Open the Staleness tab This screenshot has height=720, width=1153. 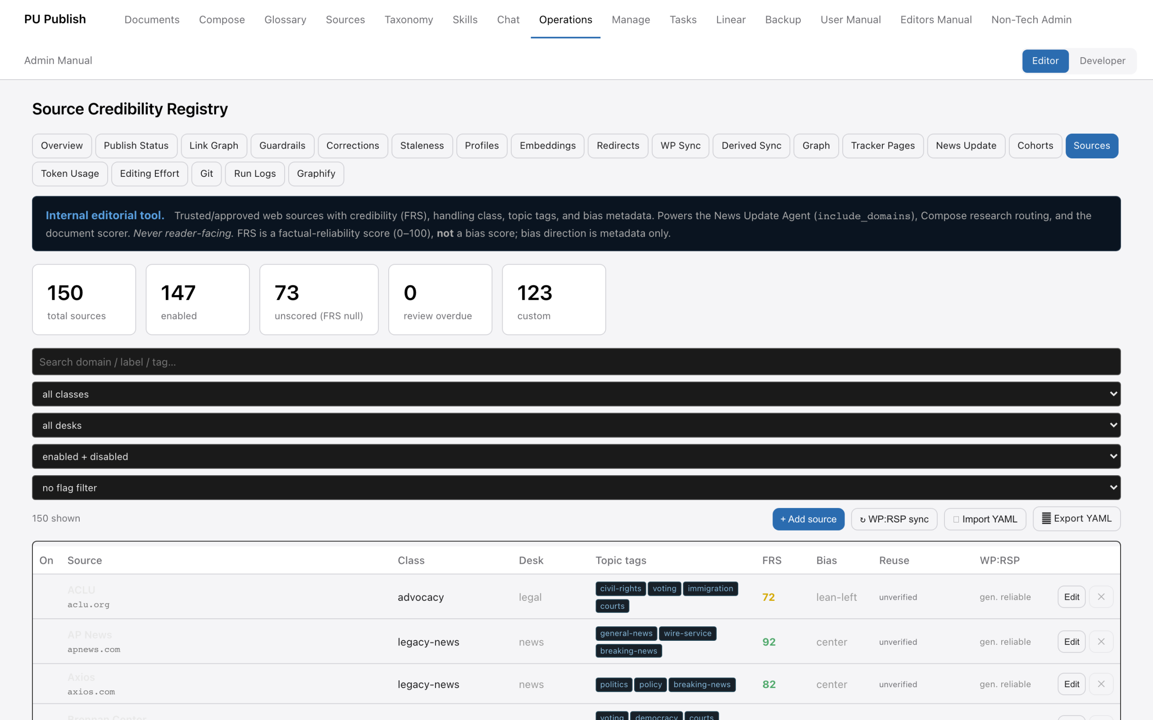422,146
